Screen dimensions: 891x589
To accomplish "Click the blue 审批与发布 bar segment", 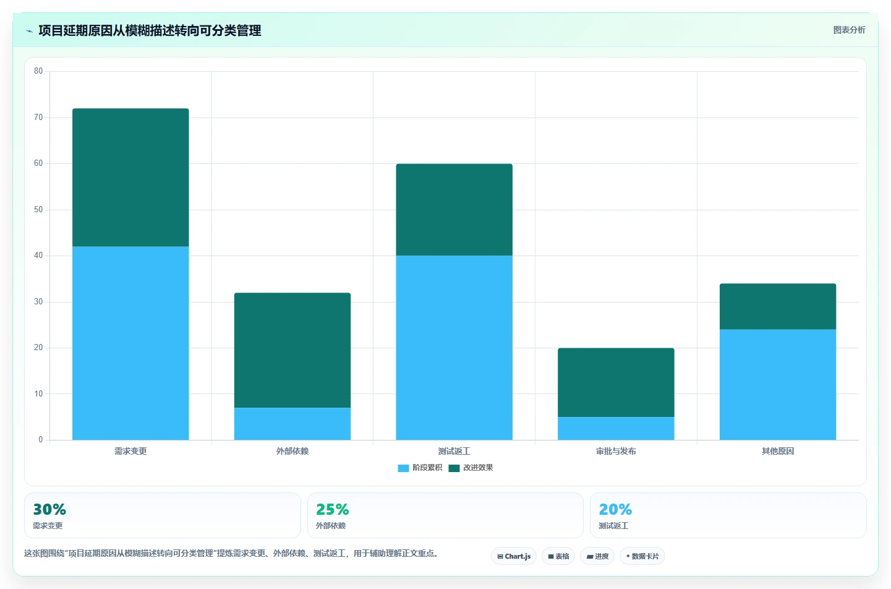I will (616, 429).
